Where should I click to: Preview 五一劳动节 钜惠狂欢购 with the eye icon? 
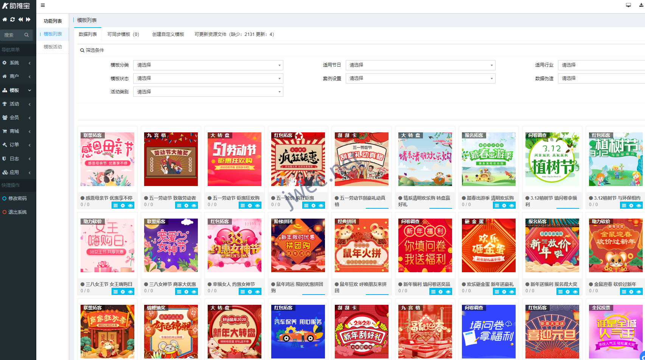[x=258, y=206]
